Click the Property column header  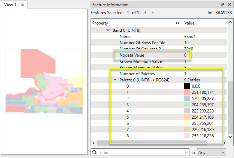tap(131, 23)
